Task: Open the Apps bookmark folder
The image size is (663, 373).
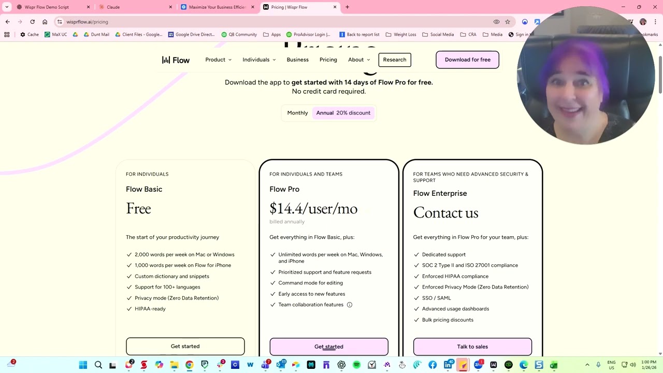Action: 271,35
